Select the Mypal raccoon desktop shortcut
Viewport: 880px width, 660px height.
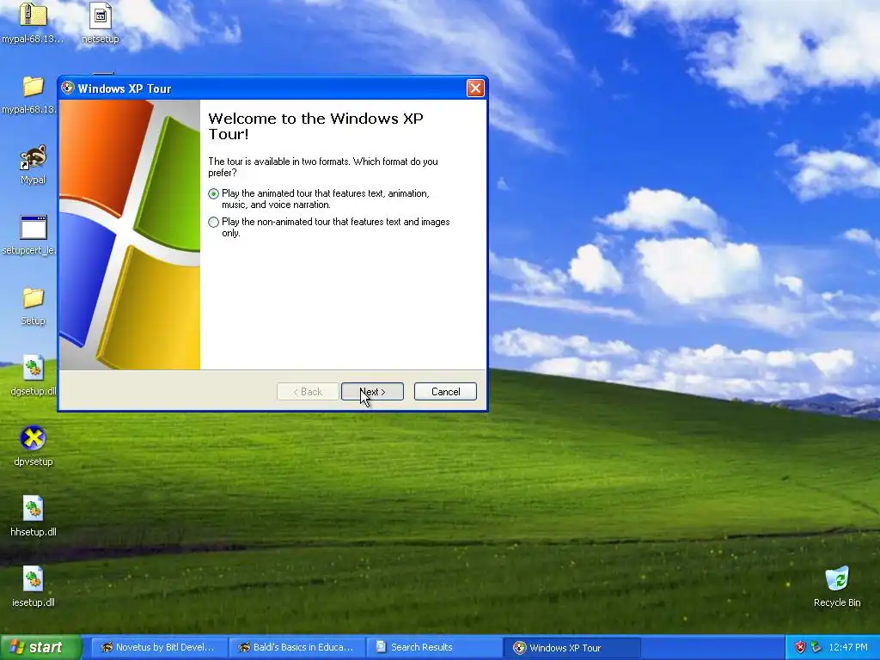click(33, 164)
